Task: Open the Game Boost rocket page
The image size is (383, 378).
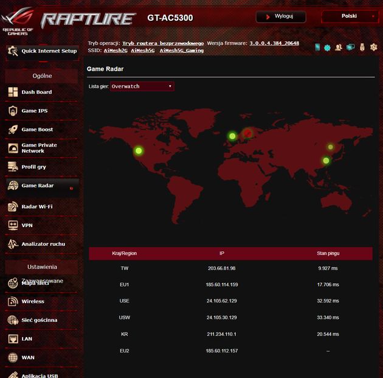Action: (x=41, y=130)
